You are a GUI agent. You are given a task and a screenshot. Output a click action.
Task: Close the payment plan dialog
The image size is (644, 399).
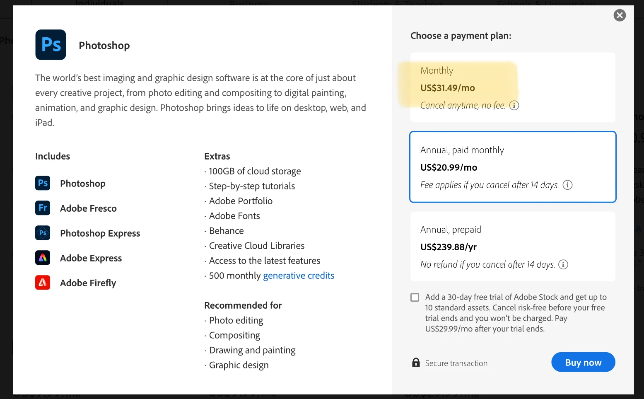click(620, 15)
